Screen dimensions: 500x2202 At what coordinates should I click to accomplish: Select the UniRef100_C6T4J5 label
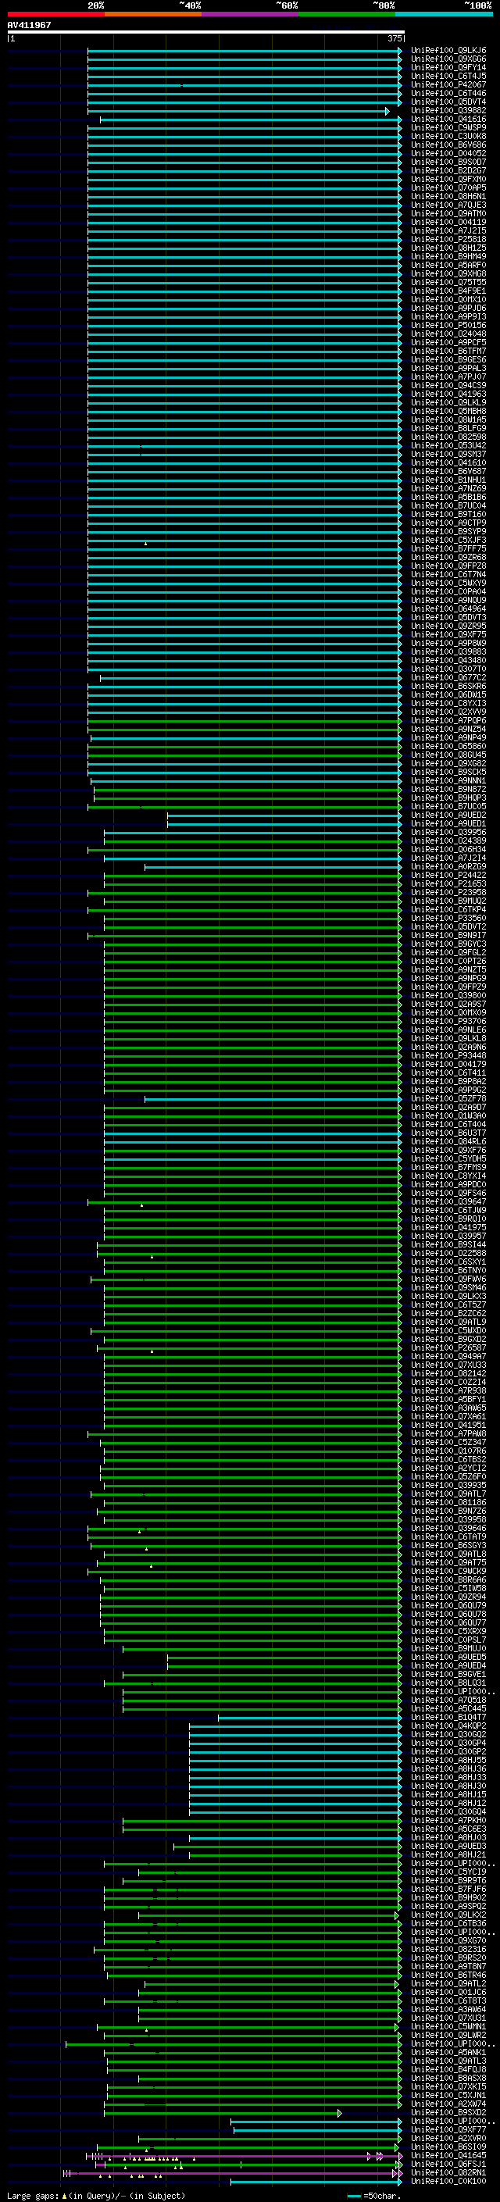(448, 77)
